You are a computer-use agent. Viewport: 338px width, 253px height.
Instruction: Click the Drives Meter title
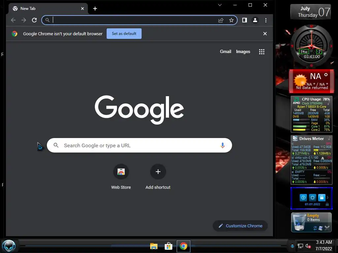(312, 139)
